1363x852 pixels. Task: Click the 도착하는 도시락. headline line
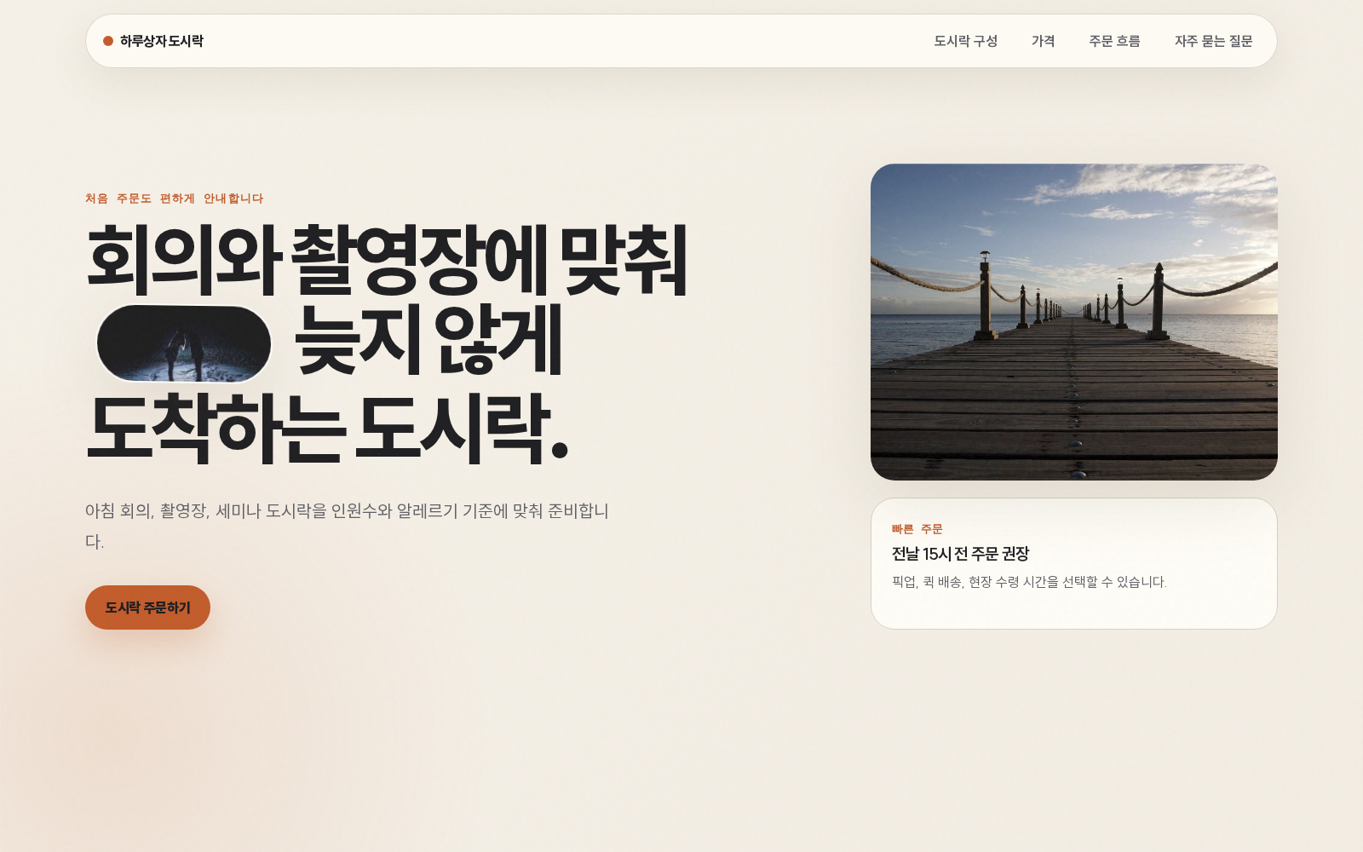[327, 427]
